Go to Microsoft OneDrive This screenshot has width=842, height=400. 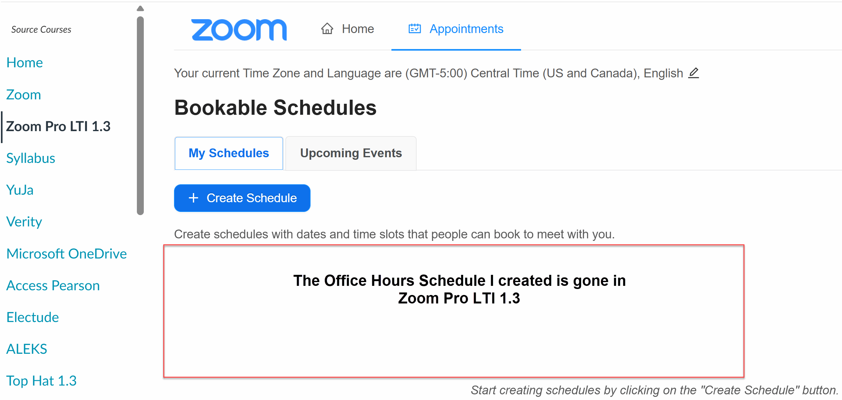[66, 253]
